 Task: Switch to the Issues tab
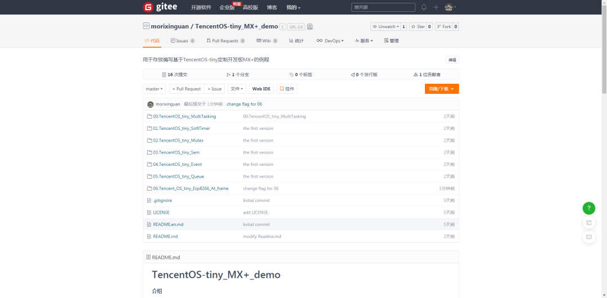[183, 40]
